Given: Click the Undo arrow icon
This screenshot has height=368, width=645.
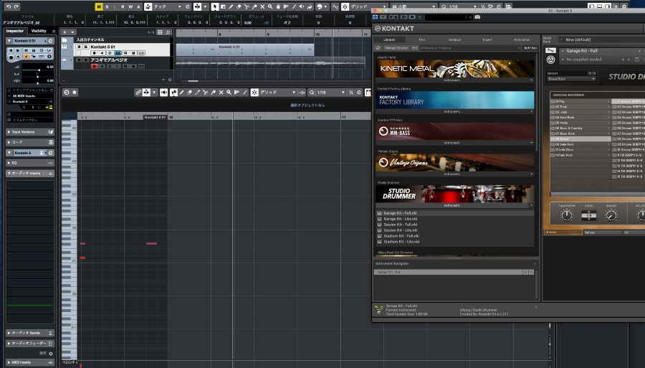Looking at the screenshot, I should pos(7,6).
